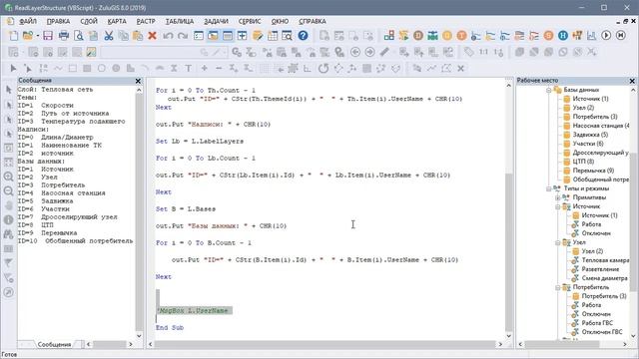Click the brown D circle toolbar icon

[x=418, y=36]
